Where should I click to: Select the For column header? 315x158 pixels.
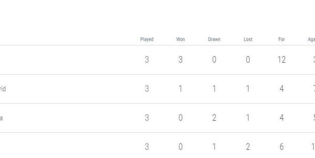(x=282, y=39)
